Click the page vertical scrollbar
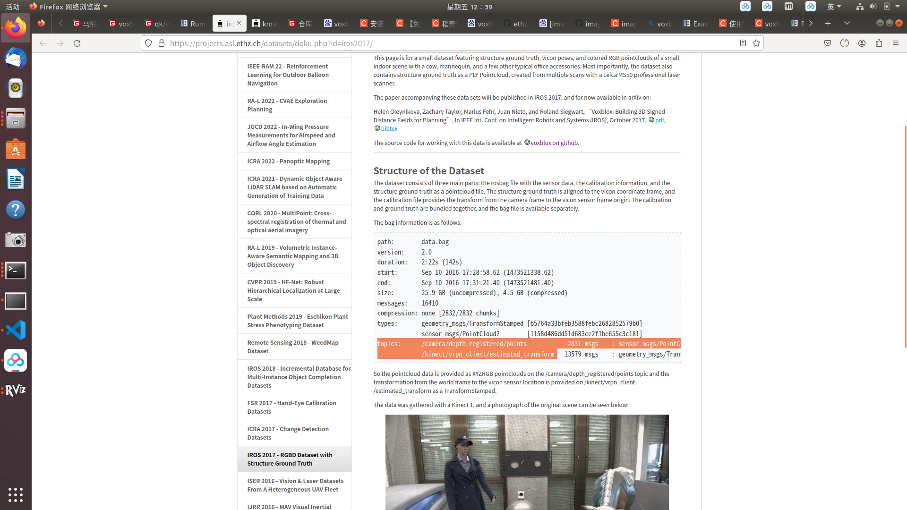The image size is (907, 510). coord(905,236)
